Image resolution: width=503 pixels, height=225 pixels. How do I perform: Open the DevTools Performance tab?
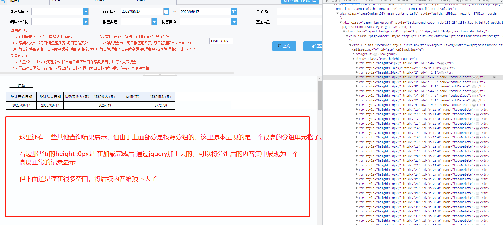[423, 1]
